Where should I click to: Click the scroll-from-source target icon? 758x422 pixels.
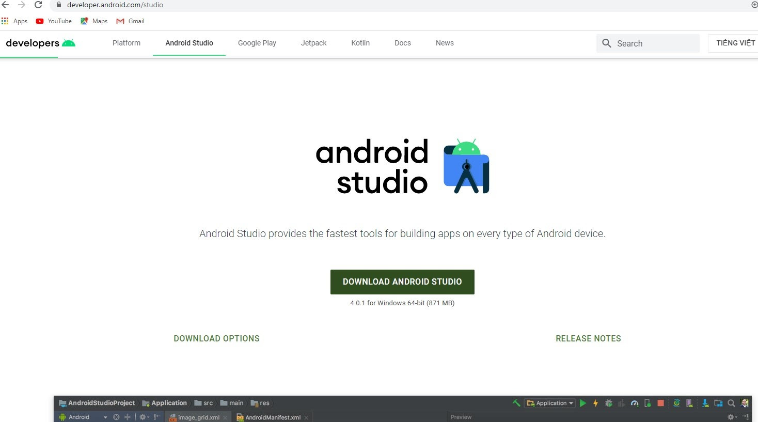116,417
